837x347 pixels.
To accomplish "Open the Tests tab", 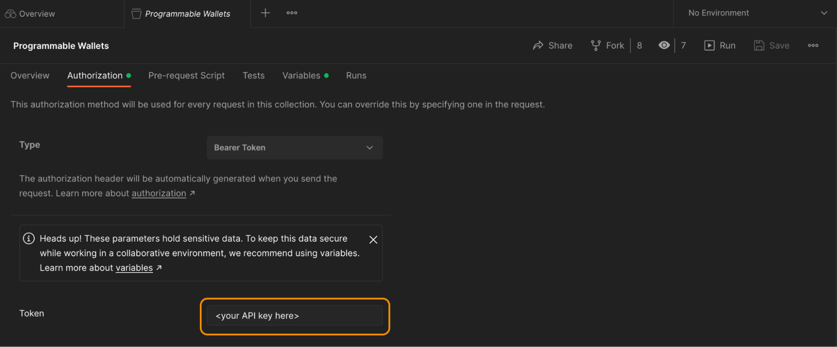I will (x=253, y=75).
